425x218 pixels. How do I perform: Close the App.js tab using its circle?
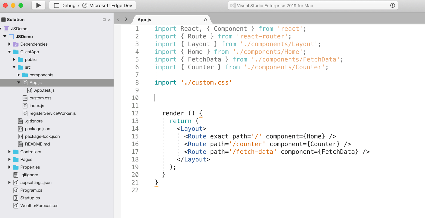tap(205, 20)
